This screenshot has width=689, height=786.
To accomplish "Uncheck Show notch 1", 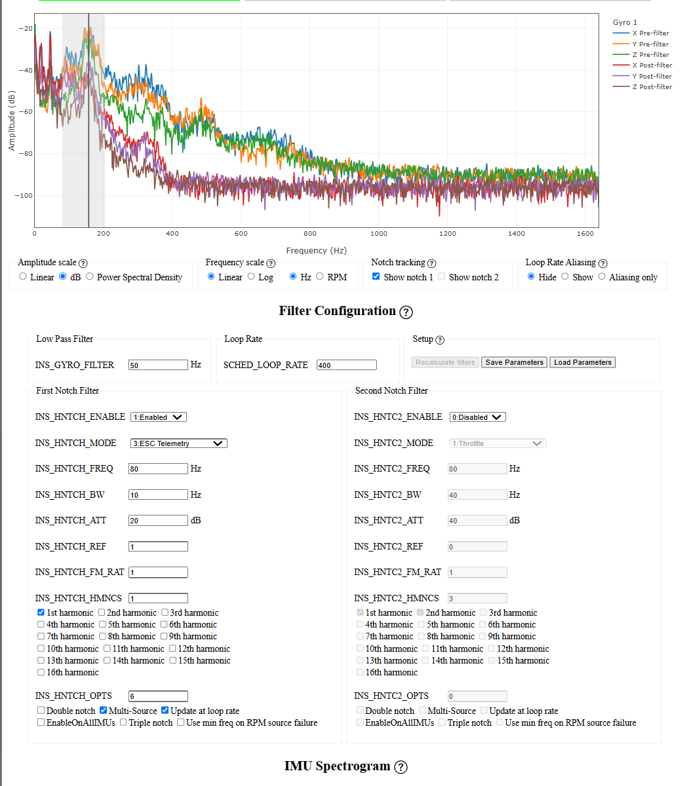I will click(376, 276).
